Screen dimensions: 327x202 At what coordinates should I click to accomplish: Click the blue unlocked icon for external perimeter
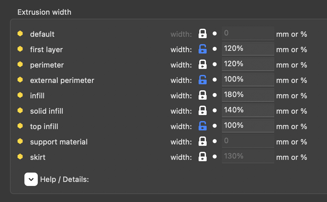coord(203,80)
